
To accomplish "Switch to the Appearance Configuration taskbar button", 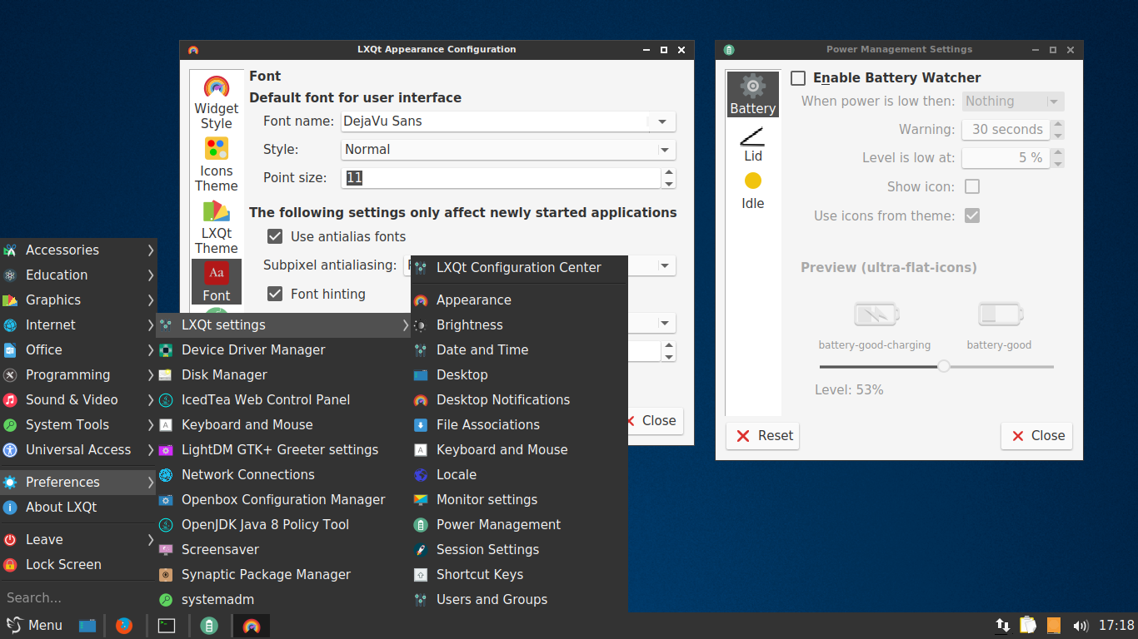I will pos(251,626).
